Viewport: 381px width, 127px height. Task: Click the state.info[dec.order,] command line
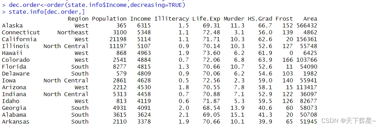tap(47, 12)
